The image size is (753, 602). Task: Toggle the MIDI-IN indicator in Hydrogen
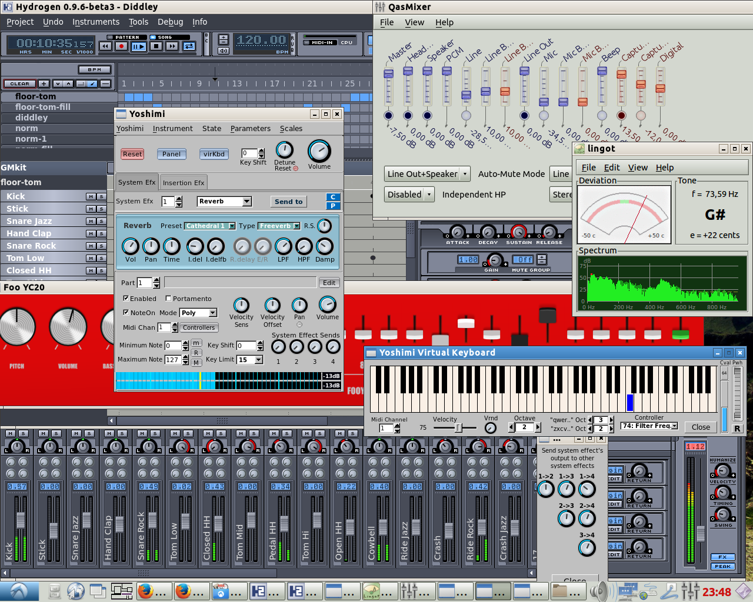(319, 42)
